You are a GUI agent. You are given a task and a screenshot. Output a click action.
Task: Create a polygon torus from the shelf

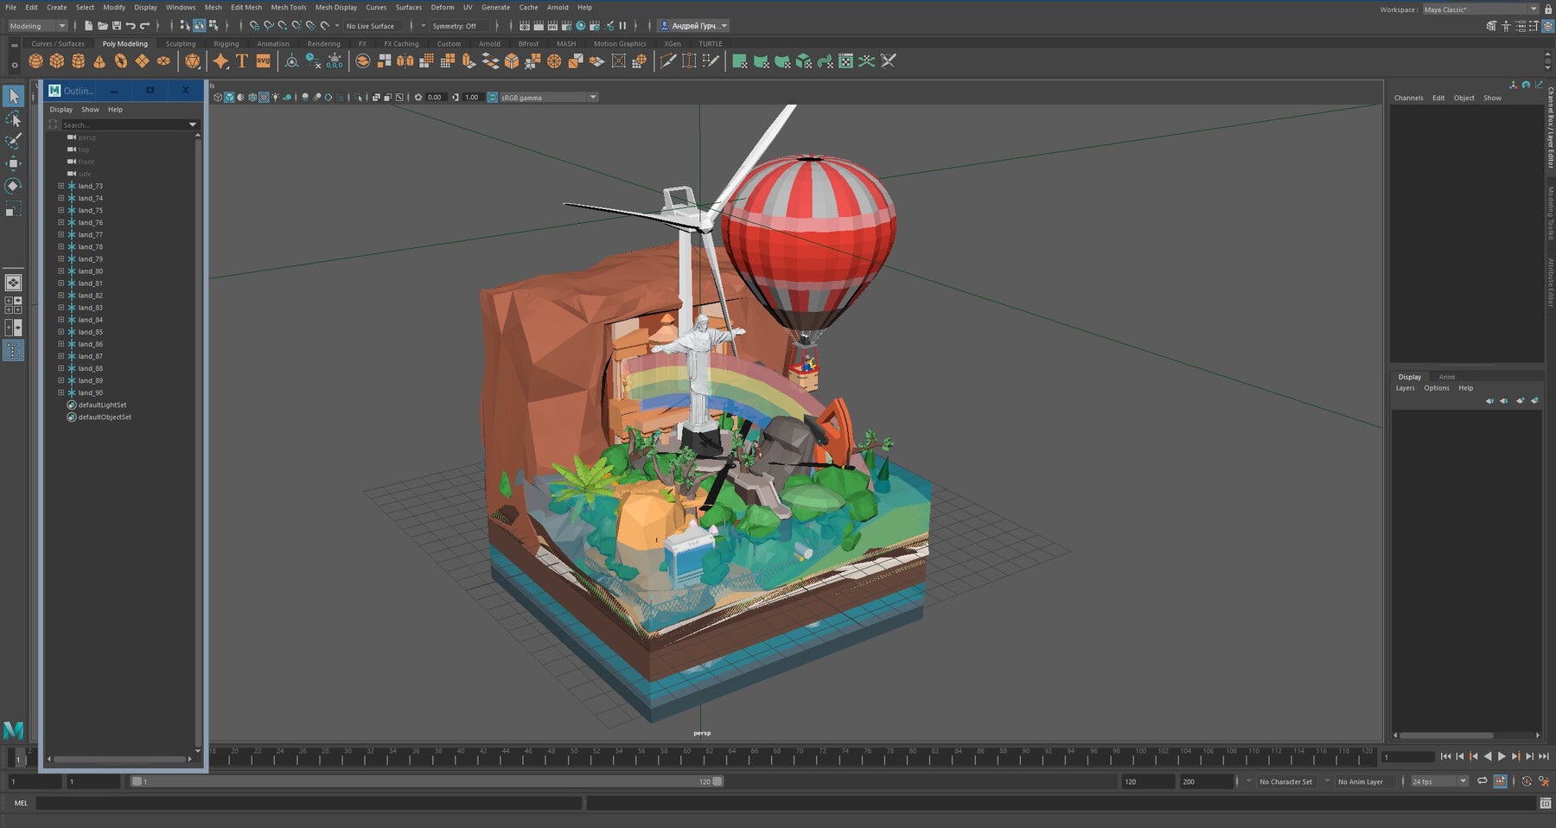click(121, 61)
